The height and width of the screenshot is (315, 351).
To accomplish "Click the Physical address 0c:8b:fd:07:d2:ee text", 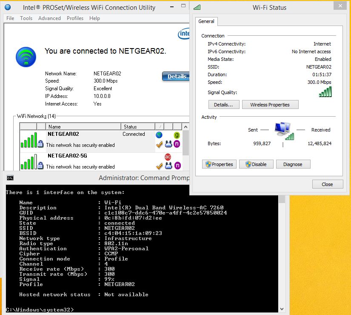I will point(133,218).
